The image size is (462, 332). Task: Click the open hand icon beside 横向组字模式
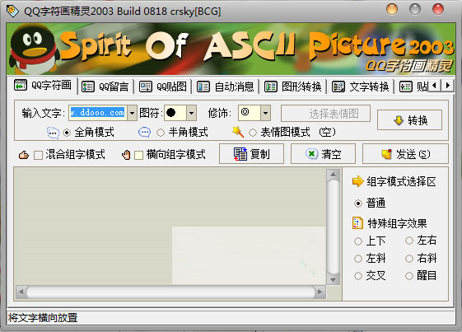pyautogui.click(x=126, y=155)
